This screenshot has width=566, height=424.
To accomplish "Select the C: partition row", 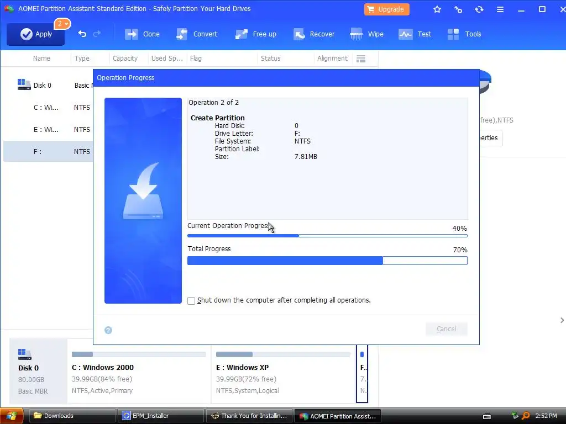I will coord(48,108).
